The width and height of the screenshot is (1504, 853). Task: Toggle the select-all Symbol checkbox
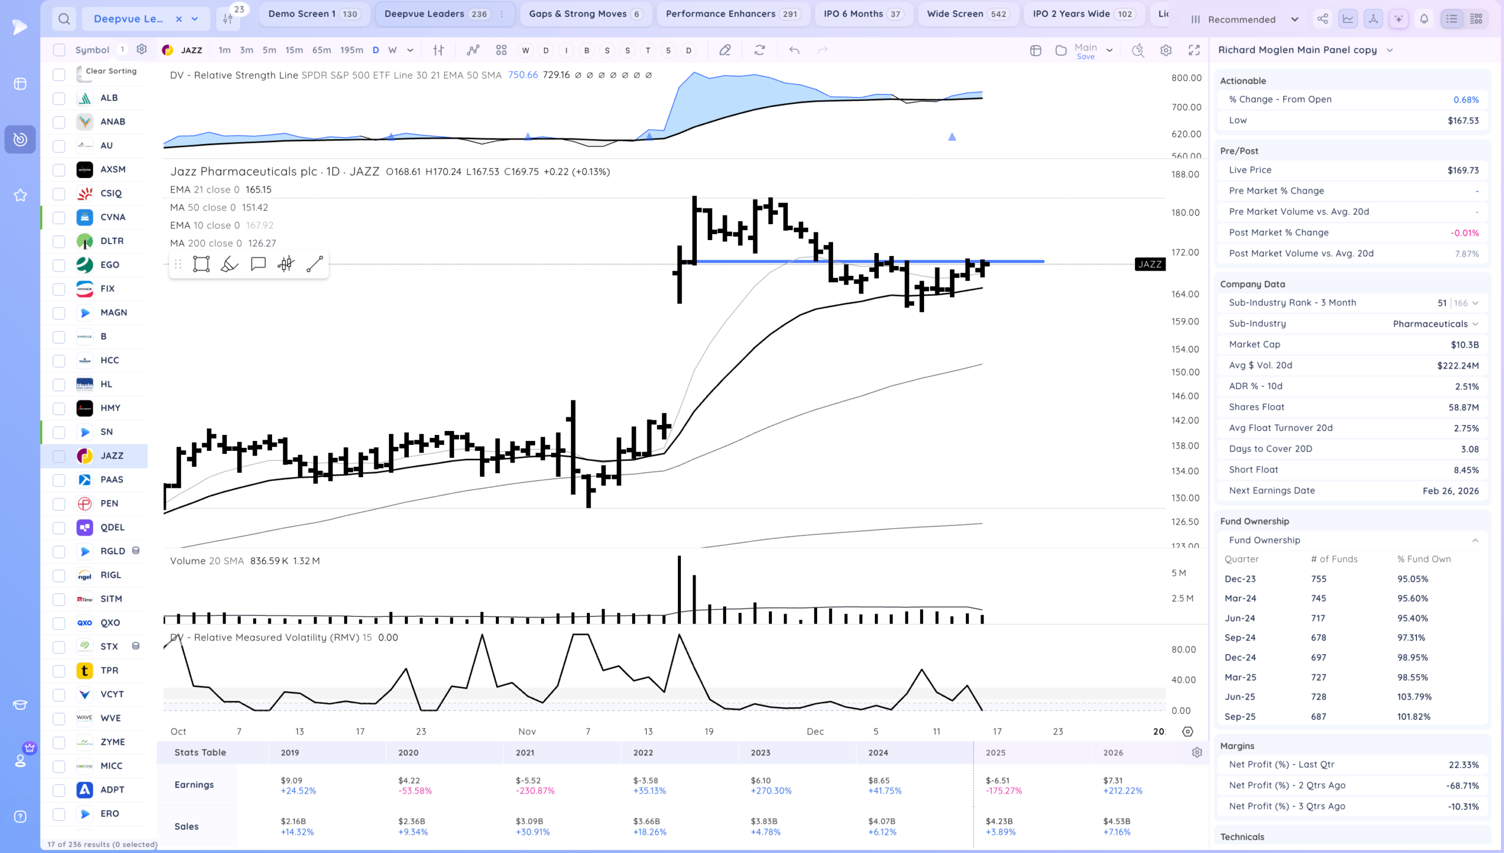[x=59, y=50]
